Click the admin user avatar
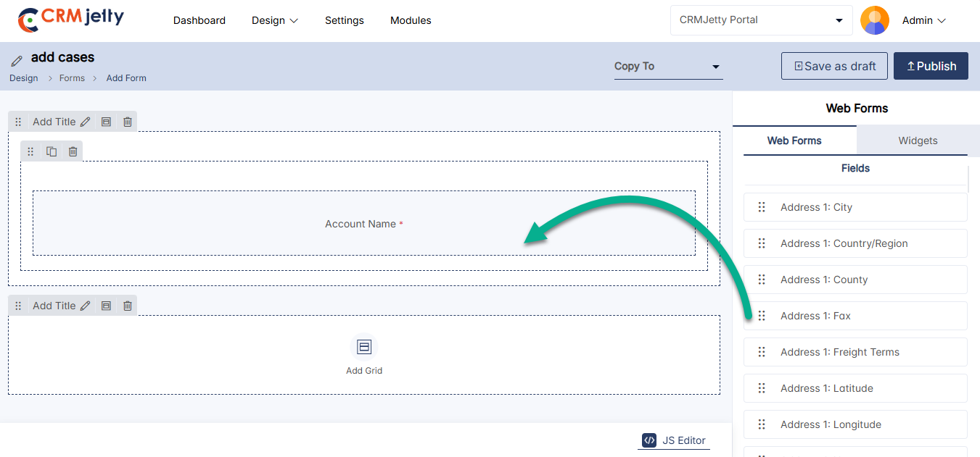 874,20
